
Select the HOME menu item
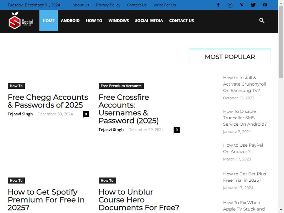coord(49,21)
